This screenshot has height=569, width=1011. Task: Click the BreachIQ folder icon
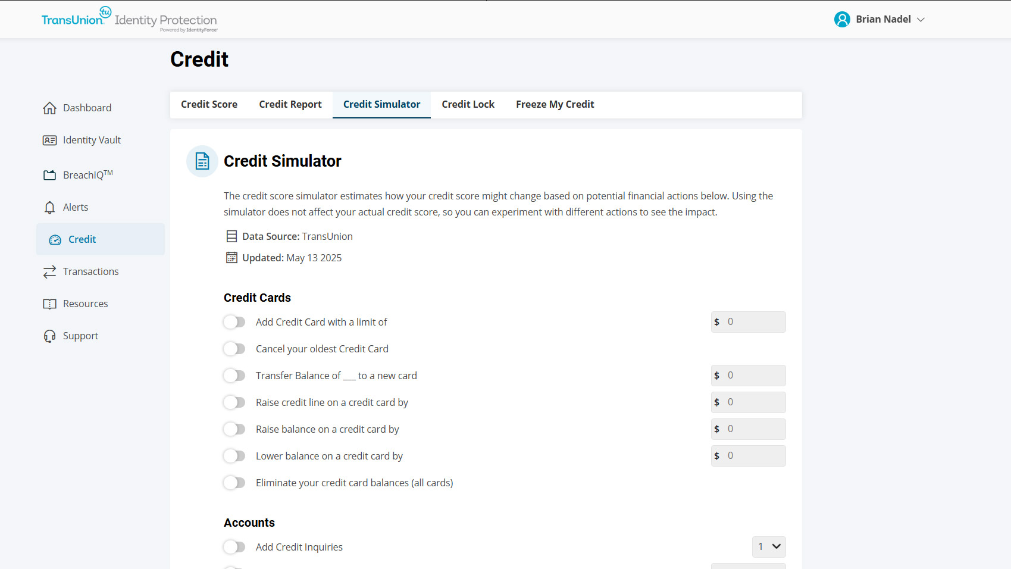(x=49, y=175)
